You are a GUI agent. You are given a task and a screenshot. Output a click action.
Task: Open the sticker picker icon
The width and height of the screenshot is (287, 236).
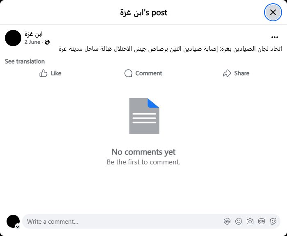[273, 221]
